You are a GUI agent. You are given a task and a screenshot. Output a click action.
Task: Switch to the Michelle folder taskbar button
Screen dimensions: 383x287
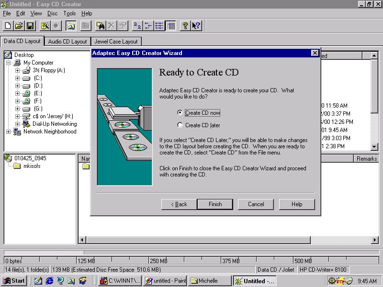(x=209, y=281)
